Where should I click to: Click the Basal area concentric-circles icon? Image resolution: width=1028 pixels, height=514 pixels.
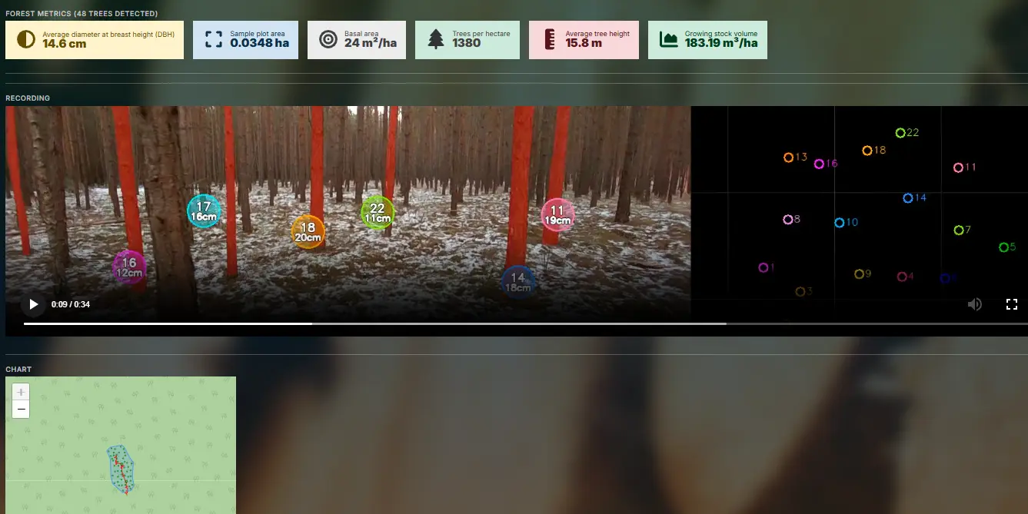(x=328, y=38)
